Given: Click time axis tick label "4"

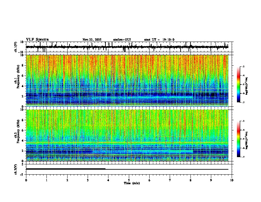Looking at the screenshot, I should (x=108, y=180).
